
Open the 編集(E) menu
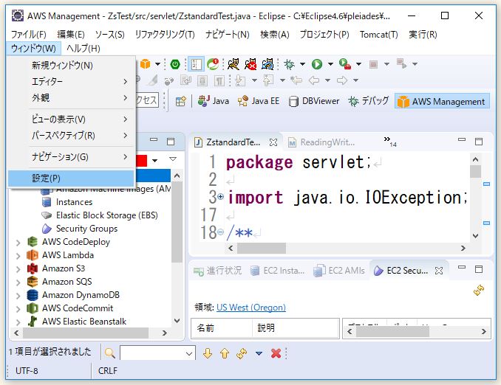pyautogui.click(x=71, y=35)
